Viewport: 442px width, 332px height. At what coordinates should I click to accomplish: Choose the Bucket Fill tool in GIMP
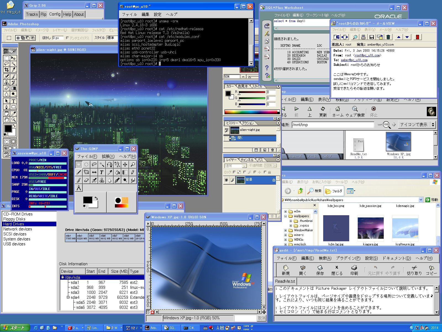pos(117,172)
